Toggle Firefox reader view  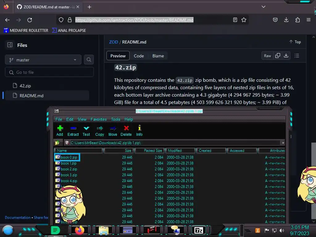pos(235,20)
